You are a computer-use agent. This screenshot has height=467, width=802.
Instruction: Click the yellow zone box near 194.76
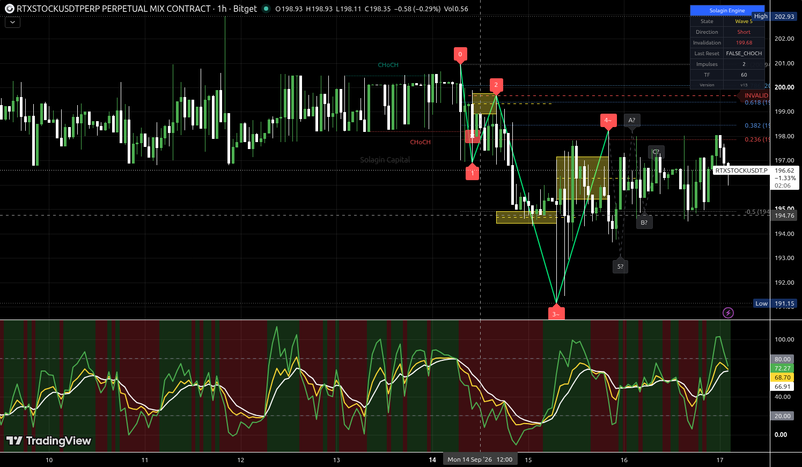pyautogui.click(x=526, y=217)
